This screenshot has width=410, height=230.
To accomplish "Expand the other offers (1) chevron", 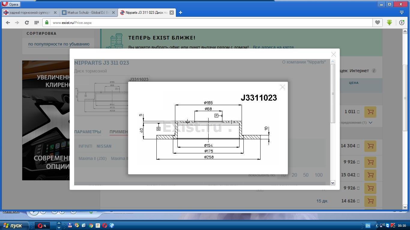I will (370, 122).
